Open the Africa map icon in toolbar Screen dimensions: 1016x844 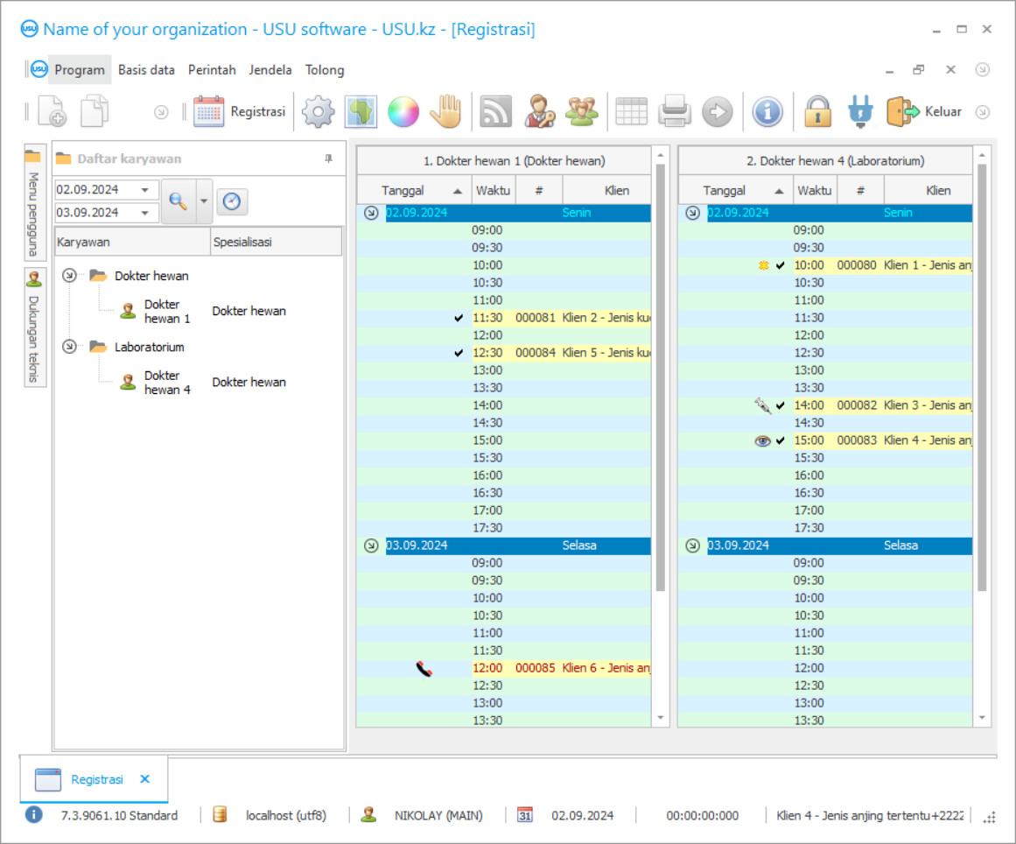361,112
